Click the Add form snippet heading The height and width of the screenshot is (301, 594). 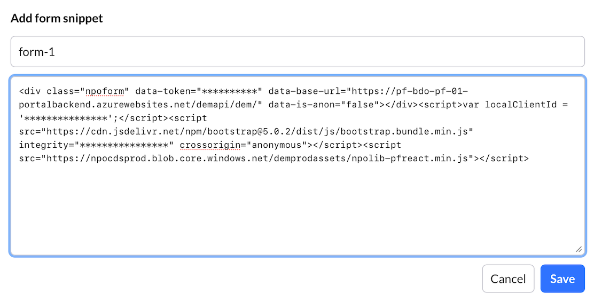click(57, 19)
